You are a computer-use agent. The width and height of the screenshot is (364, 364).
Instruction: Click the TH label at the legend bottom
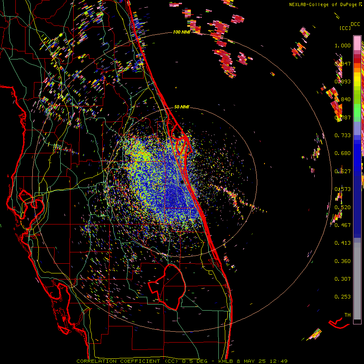[347, 315]
